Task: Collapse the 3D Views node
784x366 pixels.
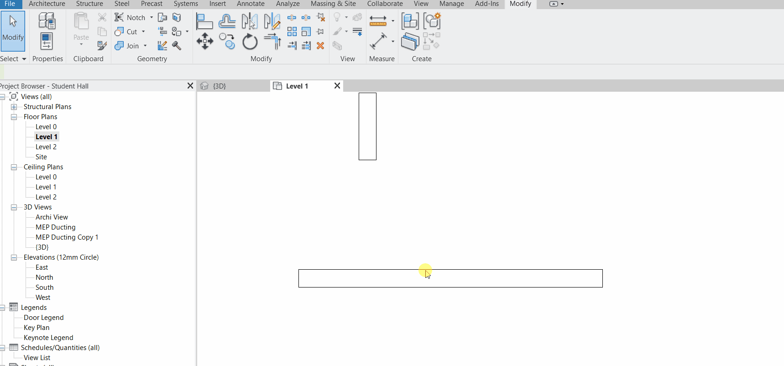Action: point(14,207)
